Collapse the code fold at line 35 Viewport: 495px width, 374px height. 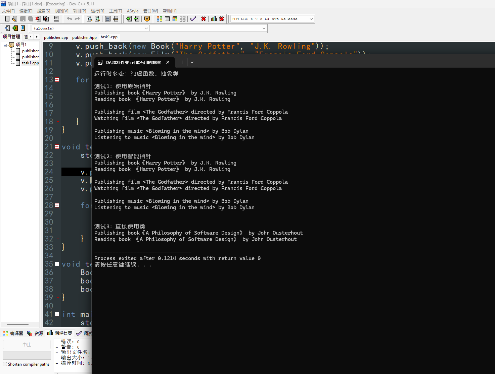(x=57, y=264)
